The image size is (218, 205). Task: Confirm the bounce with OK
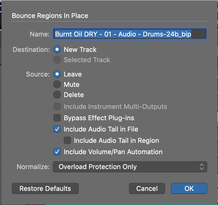189,189
